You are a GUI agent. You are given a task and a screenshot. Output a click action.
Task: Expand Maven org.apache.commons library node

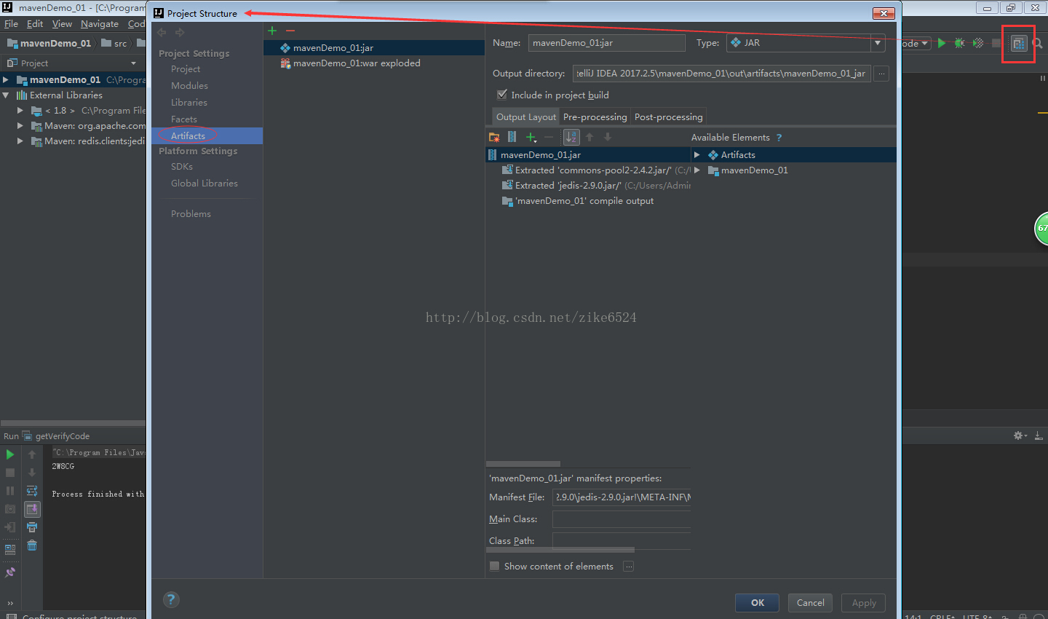tap(20, 125)
